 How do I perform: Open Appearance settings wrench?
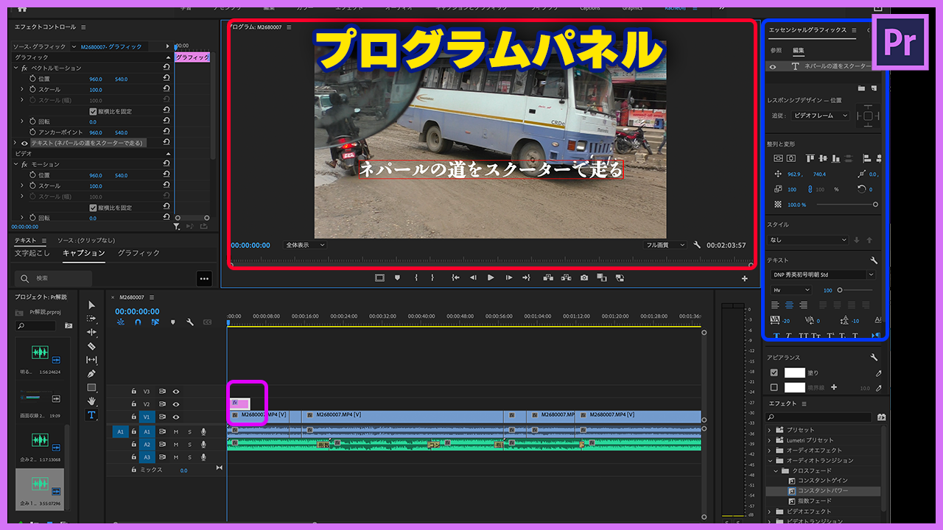coord(874,357)
